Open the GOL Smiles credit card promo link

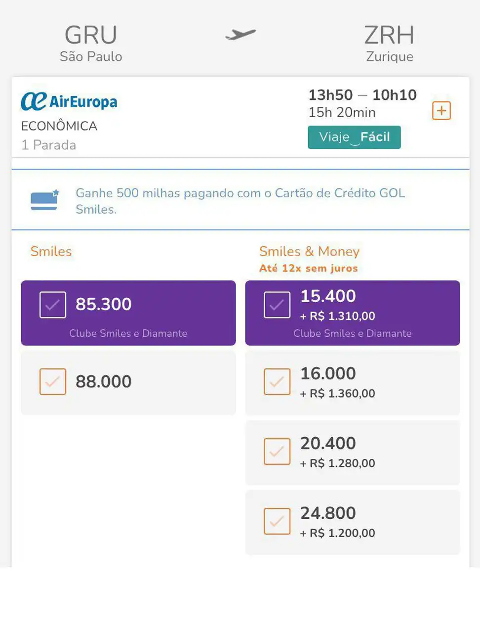point(240,201)
